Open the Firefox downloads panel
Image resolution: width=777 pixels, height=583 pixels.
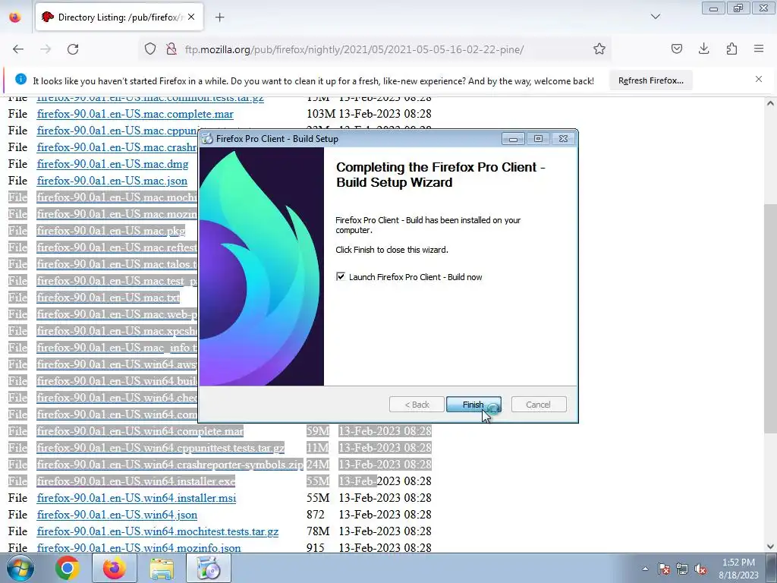[x=703, y=49]
